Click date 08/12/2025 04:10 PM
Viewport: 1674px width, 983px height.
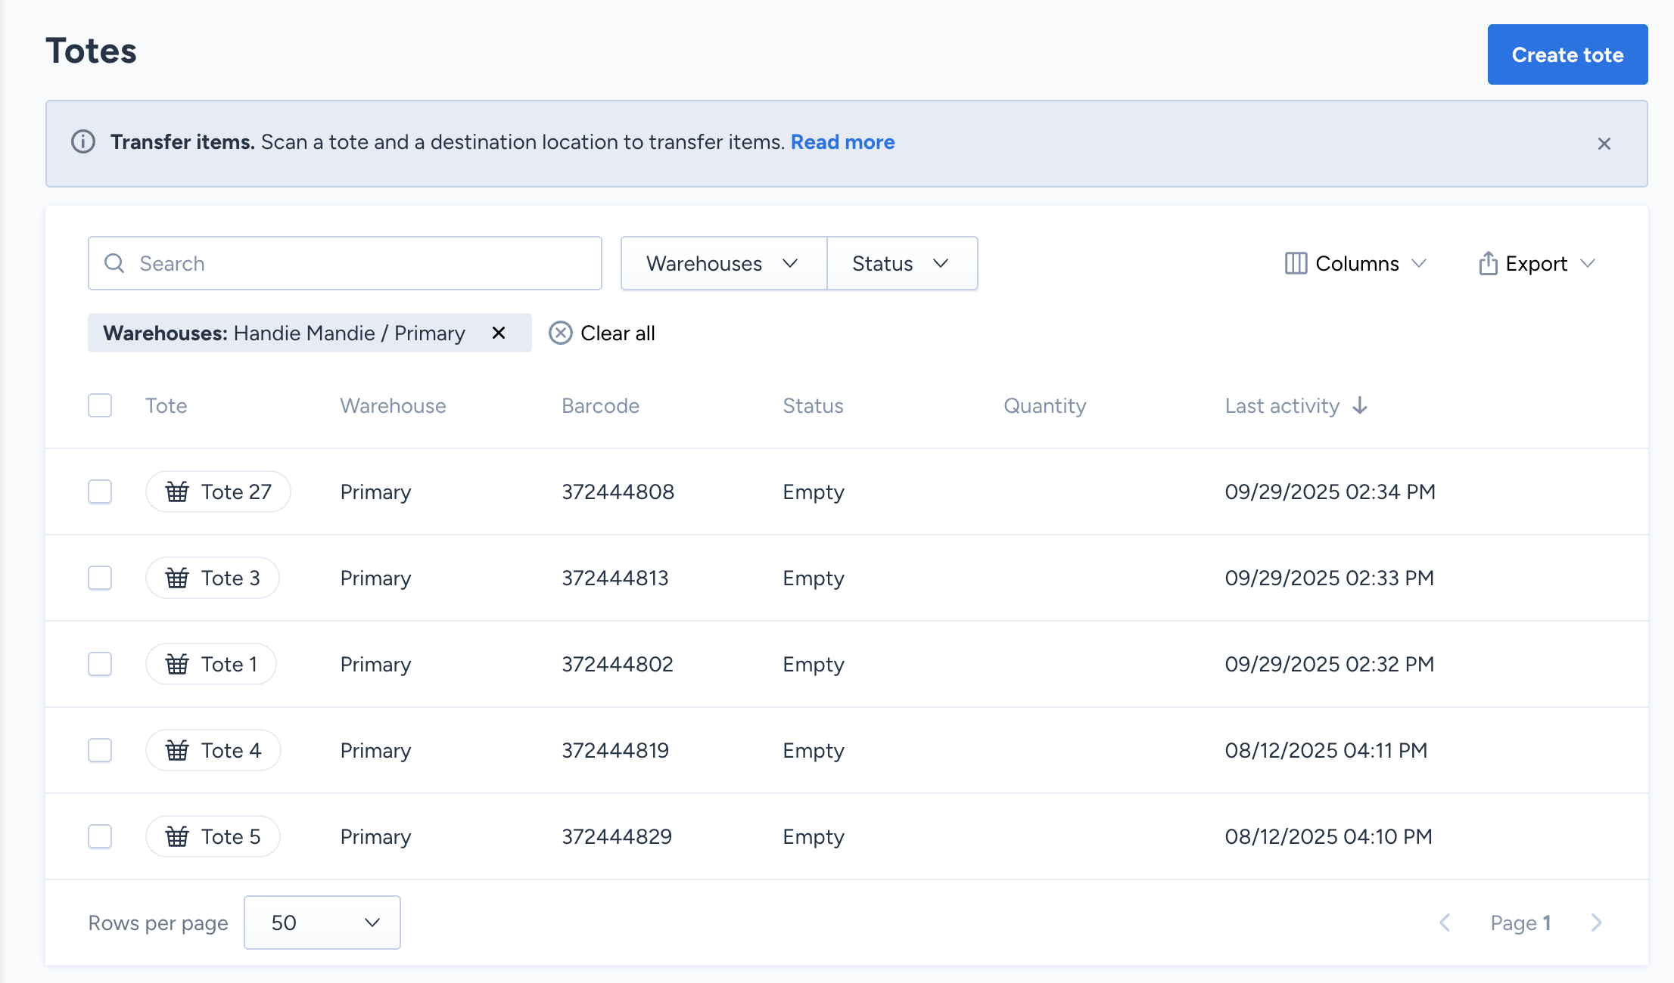pos(1328,836)
